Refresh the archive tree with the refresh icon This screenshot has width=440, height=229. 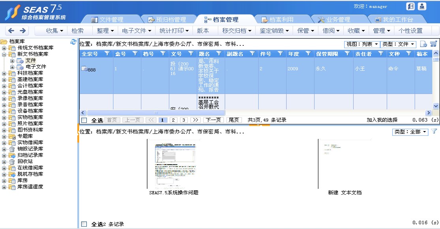pyautogui.click(x=73, y=42)
